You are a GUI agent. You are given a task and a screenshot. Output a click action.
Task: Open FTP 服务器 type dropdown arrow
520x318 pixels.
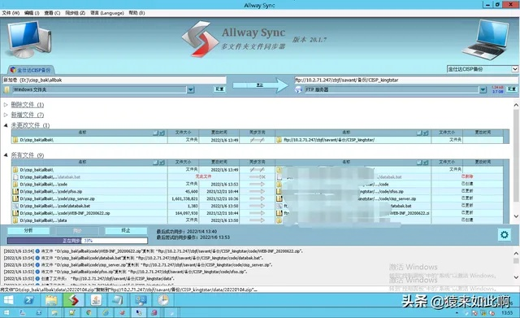pos(483,89)
